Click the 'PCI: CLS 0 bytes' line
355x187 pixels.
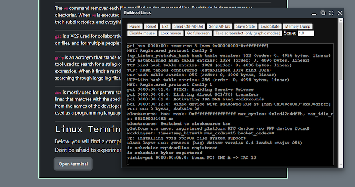163,109
